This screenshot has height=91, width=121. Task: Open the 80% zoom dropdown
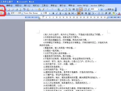pyautogui.click(x=99, y=9)
